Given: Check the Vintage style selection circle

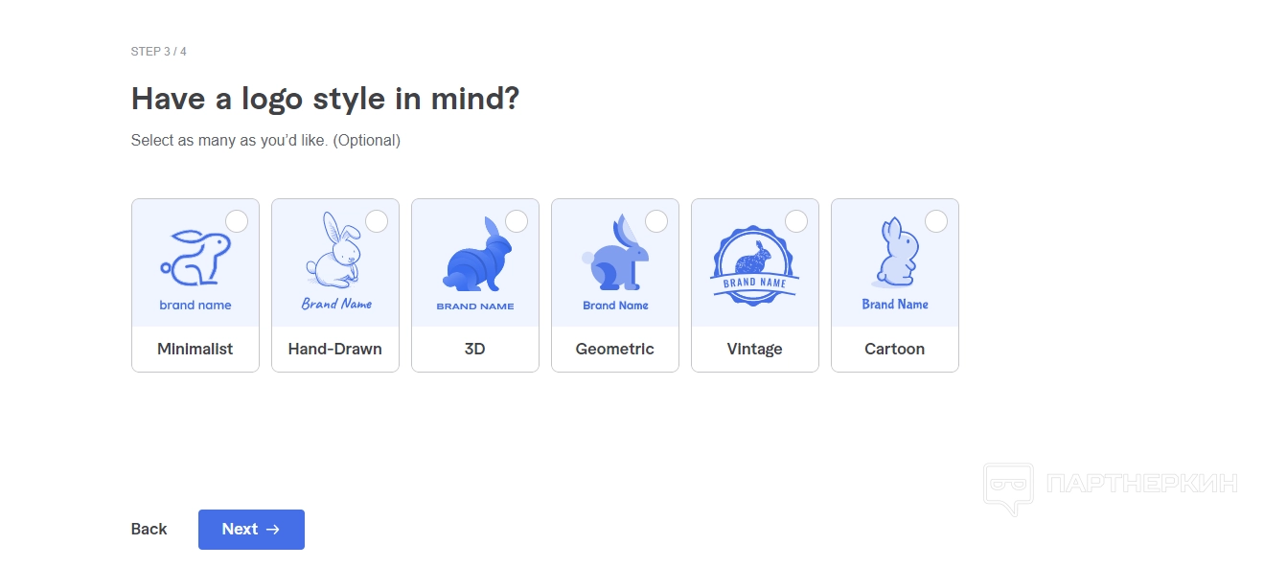Looking at the screenshot, I should click(x=796, y=221).
